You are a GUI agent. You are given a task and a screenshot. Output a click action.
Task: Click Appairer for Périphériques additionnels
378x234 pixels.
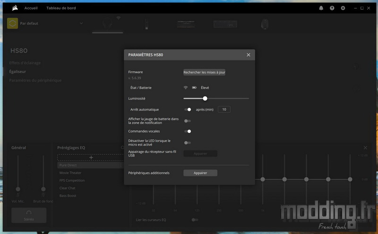(200, 173)
